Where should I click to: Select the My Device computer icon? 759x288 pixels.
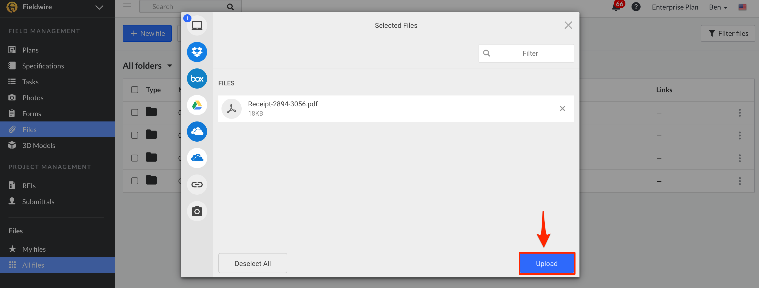(197, 26)
